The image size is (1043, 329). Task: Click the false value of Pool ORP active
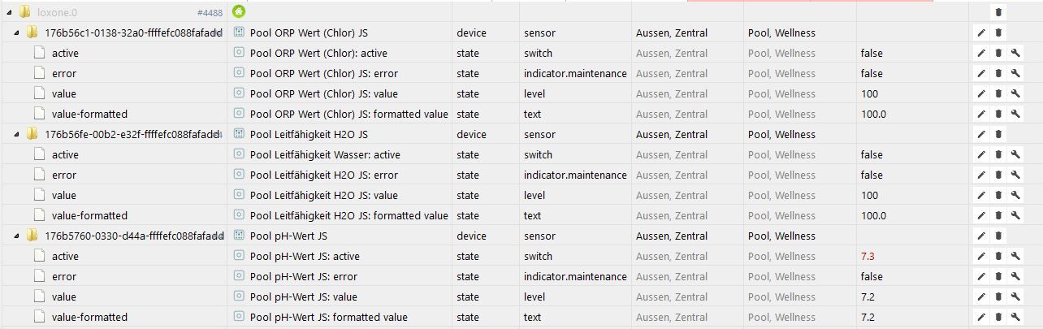[872, 53]
